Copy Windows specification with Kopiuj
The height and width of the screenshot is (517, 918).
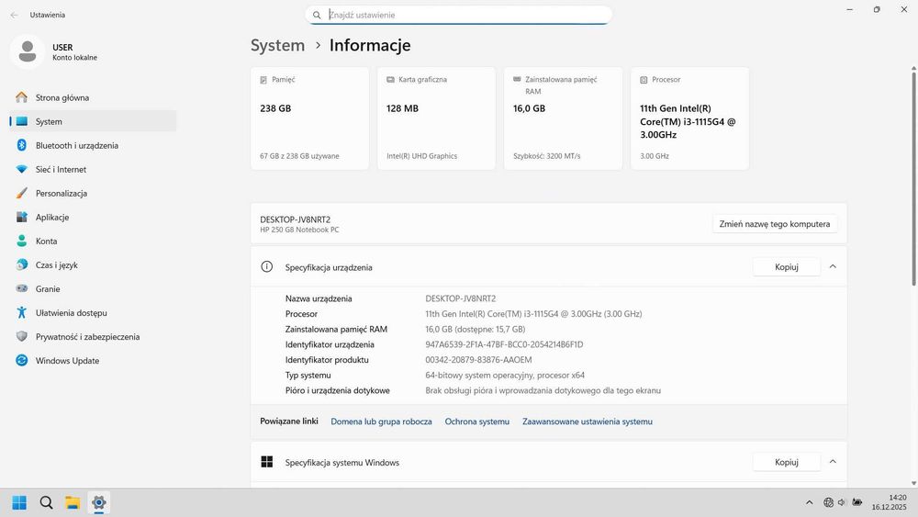[x=787, y=462]
